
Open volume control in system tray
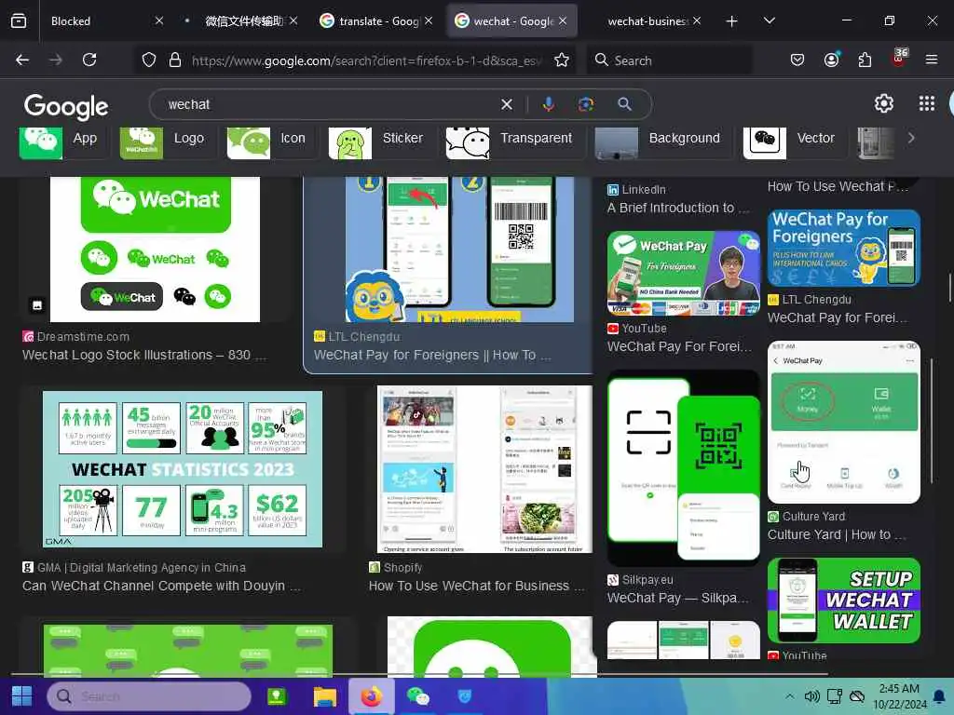pyautogui.click(x=811, y=696)
